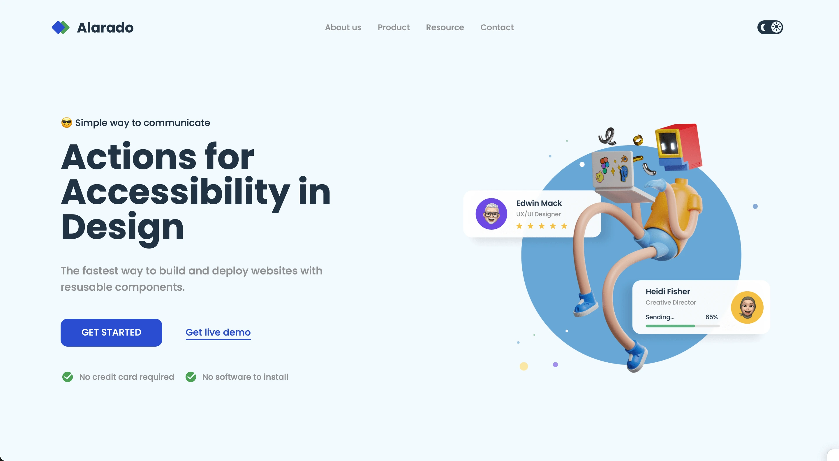This screenshot has width=839, height=461.
Task: Open the About us menu item
Action: coord(343,27)
